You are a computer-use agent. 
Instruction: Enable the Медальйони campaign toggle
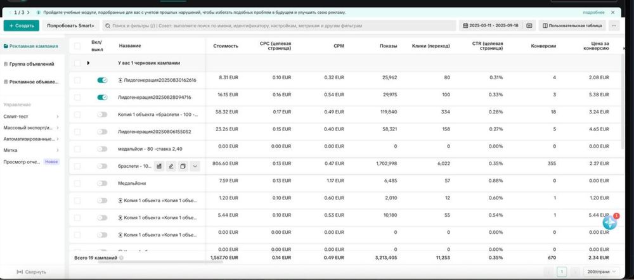point(102,183)
